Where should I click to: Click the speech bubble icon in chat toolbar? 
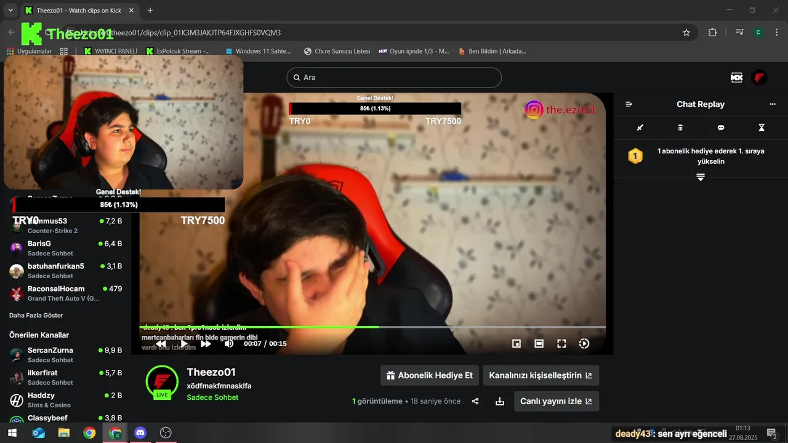click(721, 128)
